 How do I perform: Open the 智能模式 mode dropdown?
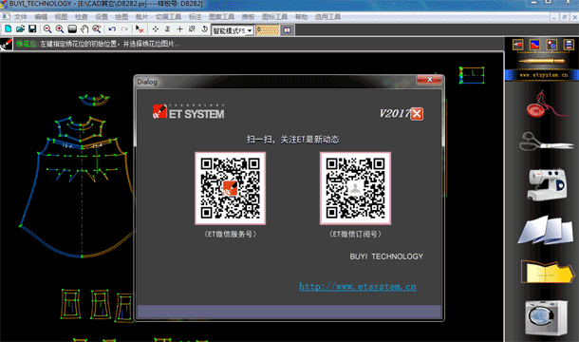[x=250, y=30]
